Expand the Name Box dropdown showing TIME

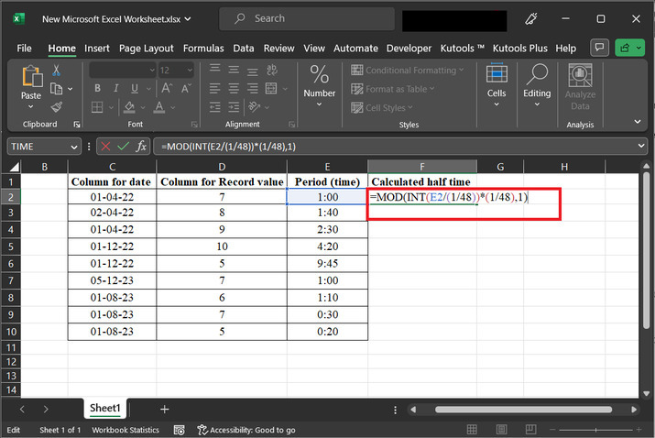(x=74, y=147)
